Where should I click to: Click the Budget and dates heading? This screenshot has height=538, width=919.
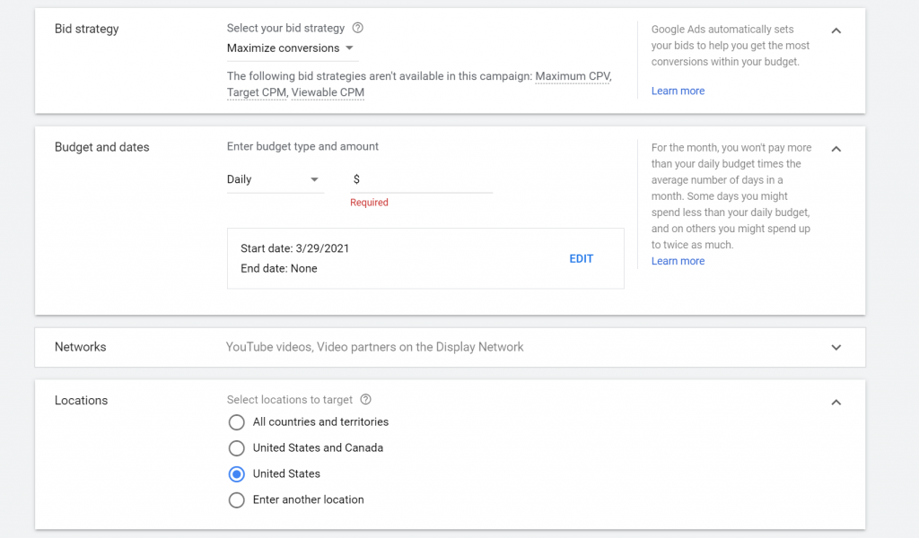coord(102,147)
